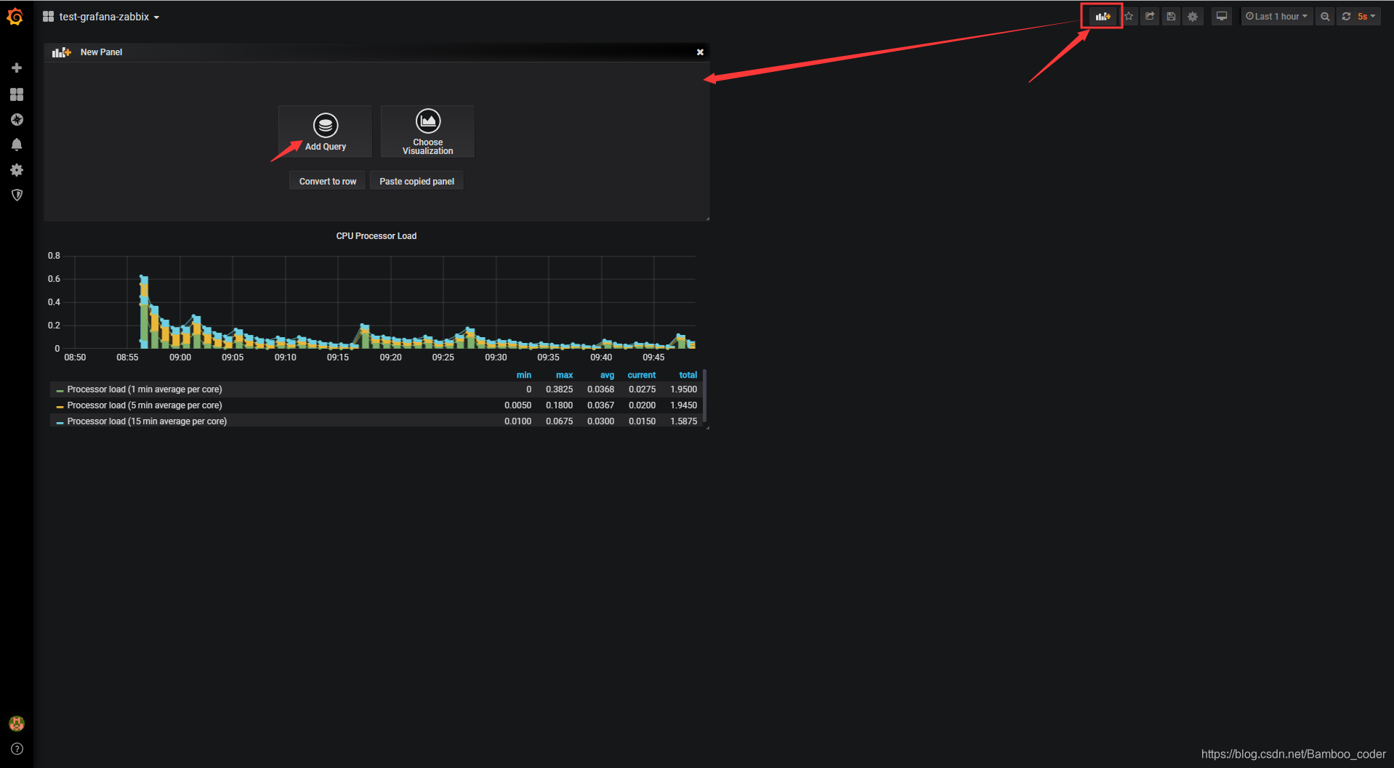1394x768 pixels.
Task: Click the CPU Processor Load resize handle
Action: point(707,427)
